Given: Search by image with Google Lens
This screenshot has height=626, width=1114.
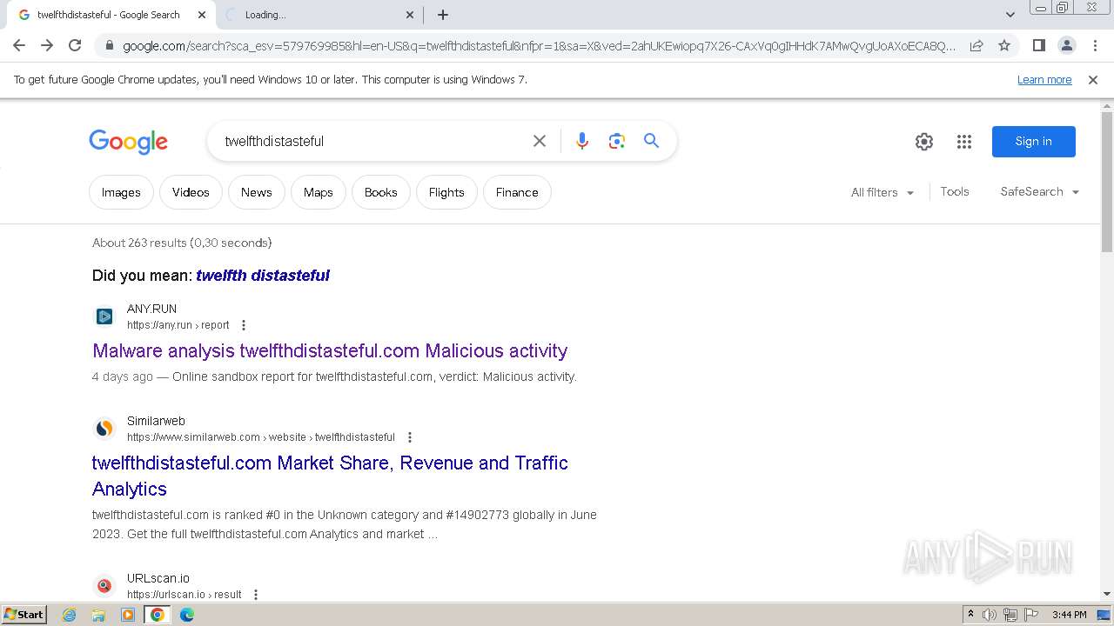Looking at the screenshot, I should coord(617,141).
